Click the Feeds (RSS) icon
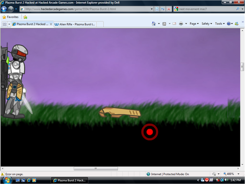Screen dimensions: 245x184 coord(164,24)
